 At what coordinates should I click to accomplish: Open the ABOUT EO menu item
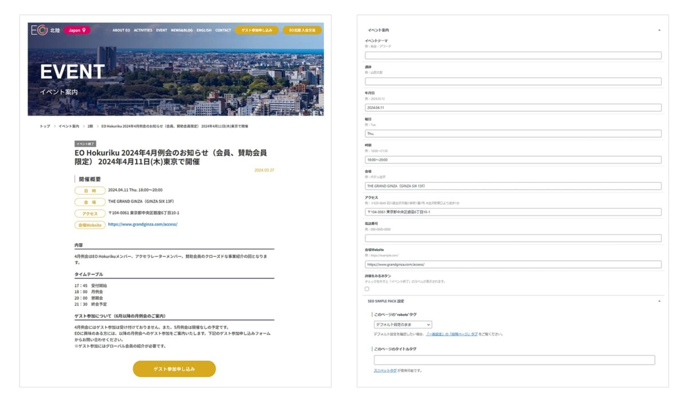(121, 30)
